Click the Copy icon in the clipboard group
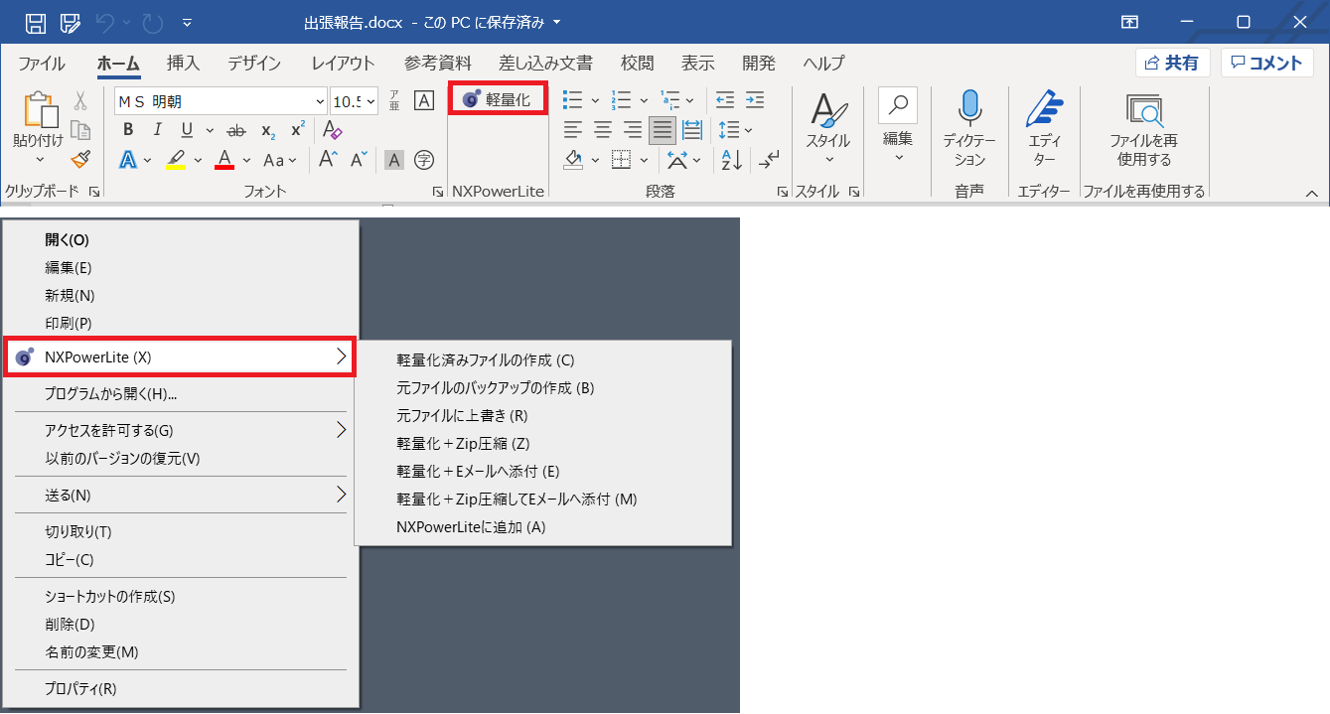Screen dimensions: 1330x714 click(x=80, y=130)
